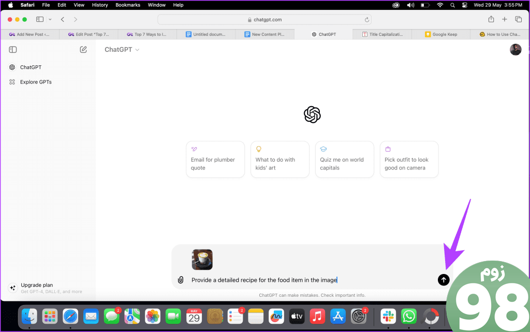Choose the "What to do with kids' art" card
This screenshot has width=530, height=332.
pos(280,159)
